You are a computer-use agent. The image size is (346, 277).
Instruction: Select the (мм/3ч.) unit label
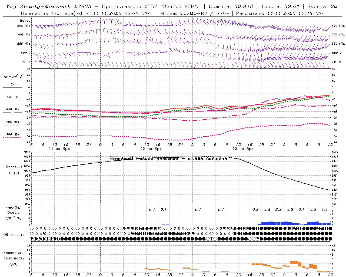pos(13,207)
